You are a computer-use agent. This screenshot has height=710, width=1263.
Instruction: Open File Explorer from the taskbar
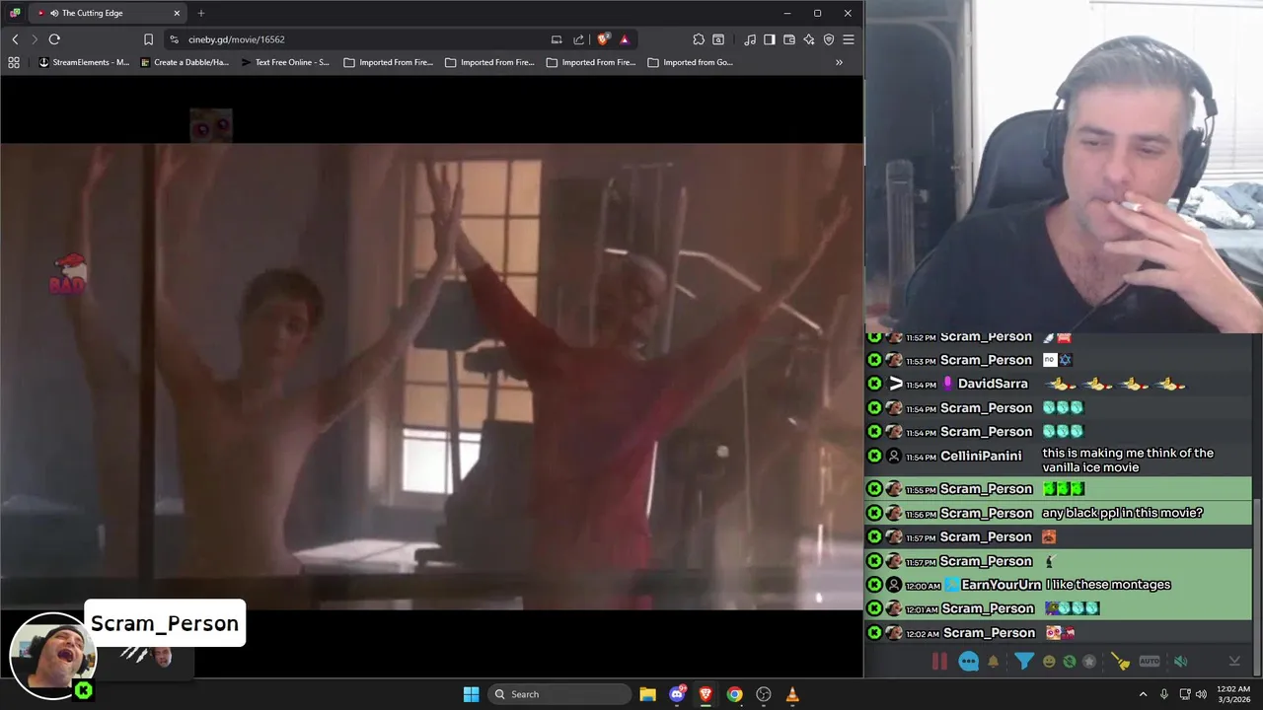point(647,694)
